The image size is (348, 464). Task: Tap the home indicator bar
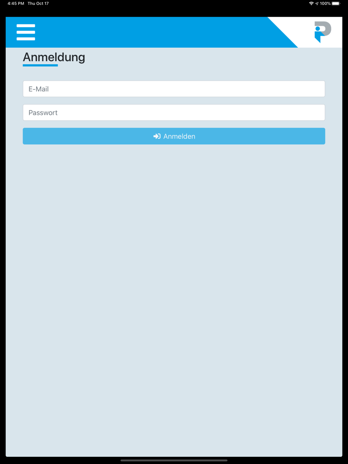(174, 460)
